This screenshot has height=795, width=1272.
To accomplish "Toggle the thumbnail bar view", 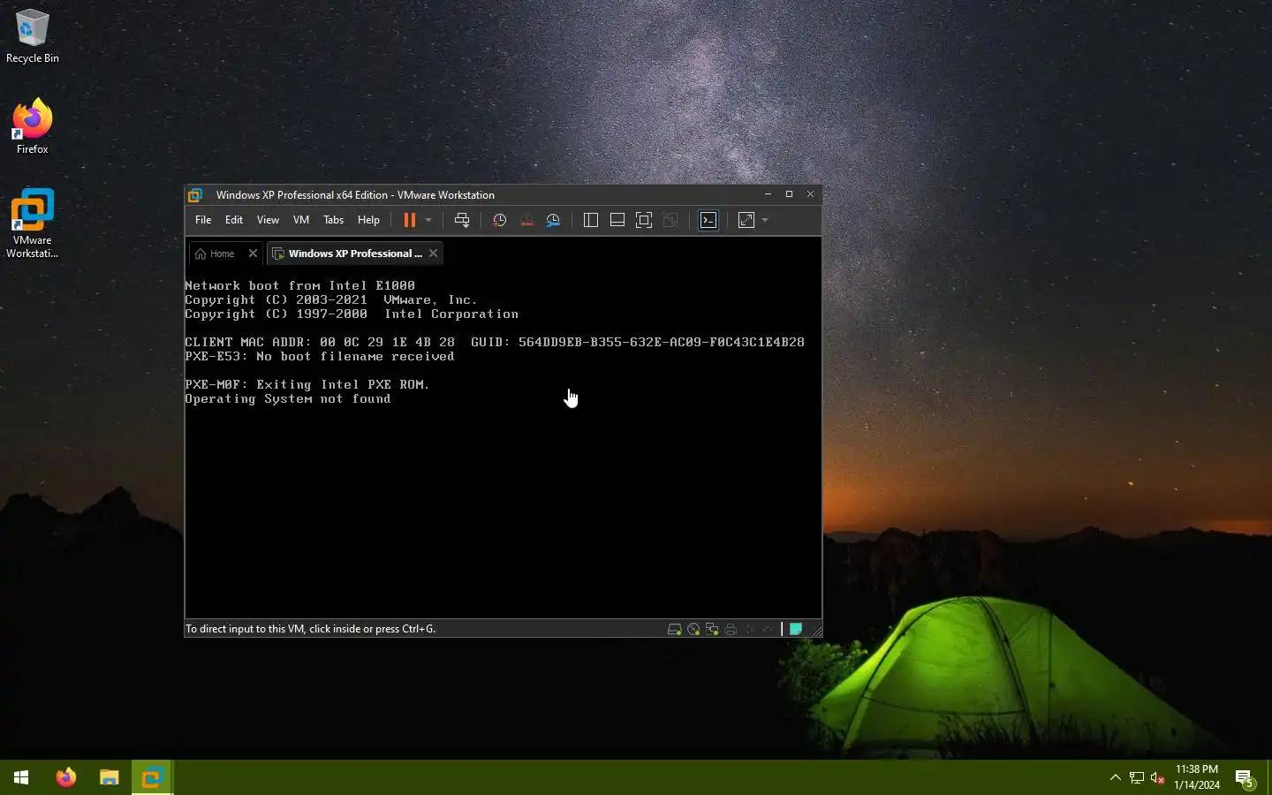I will point(617,220).
